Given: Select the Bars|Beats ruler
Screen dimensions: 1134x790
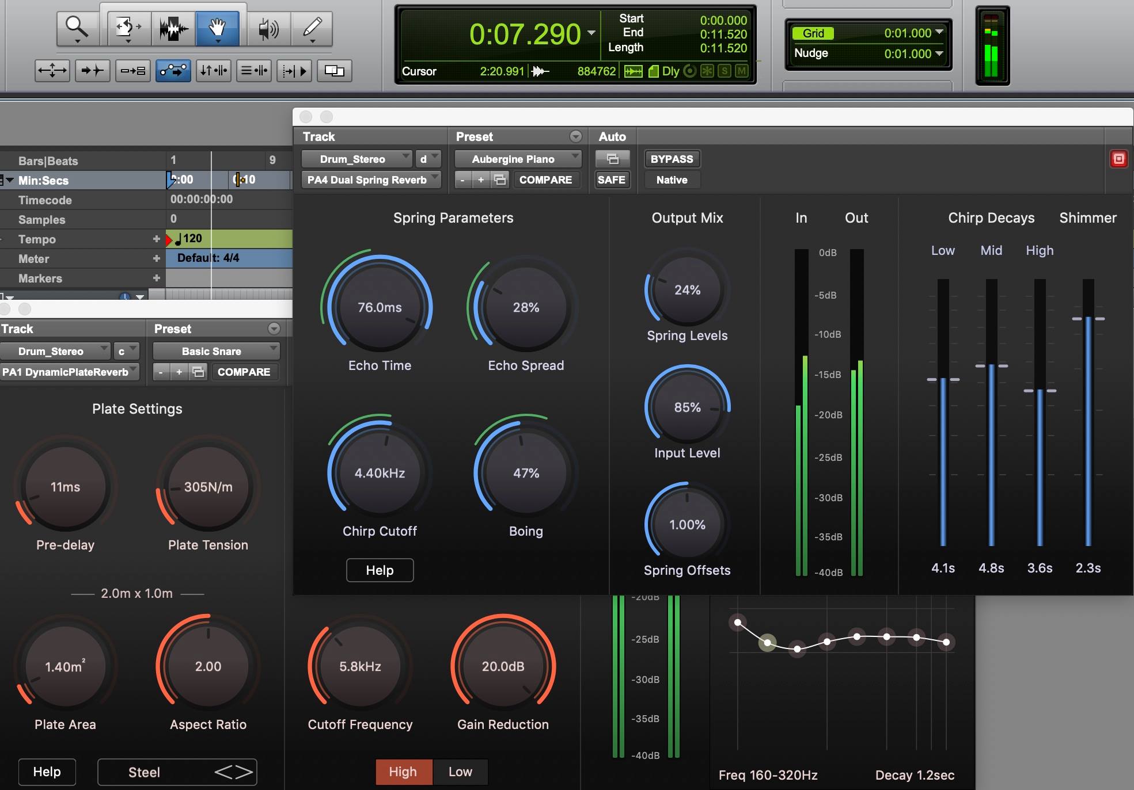Looking at the screenshot, I should click(x=48, y=161).
